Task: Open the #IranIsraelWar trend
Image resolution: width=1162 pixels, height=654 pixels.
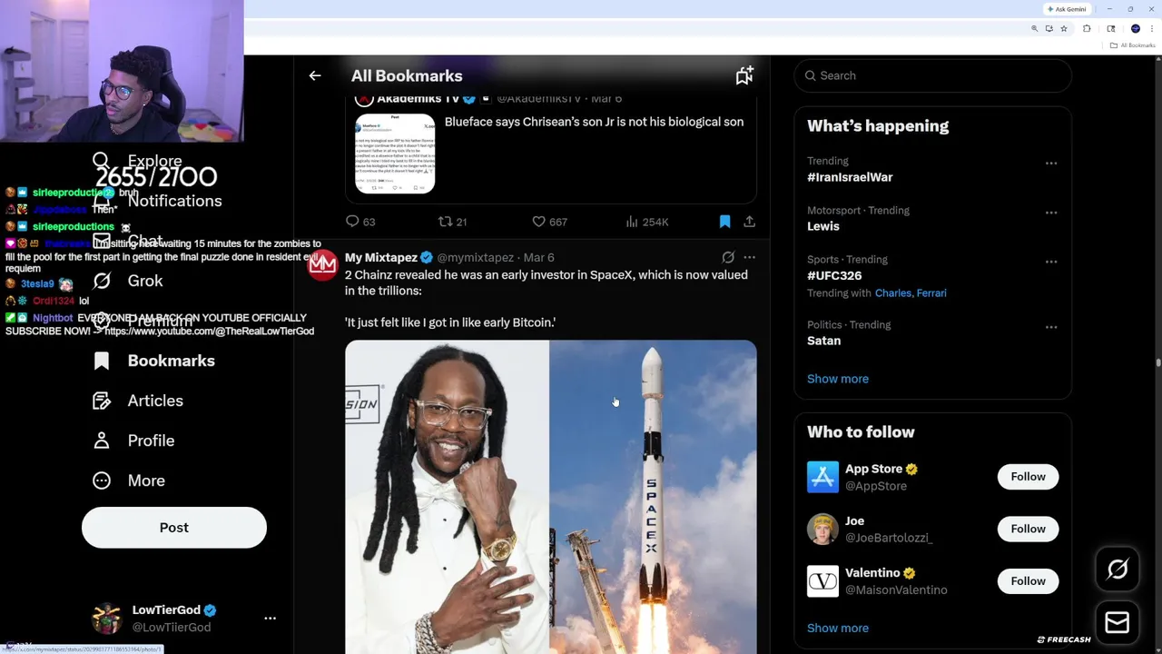Action: [850, 177]
